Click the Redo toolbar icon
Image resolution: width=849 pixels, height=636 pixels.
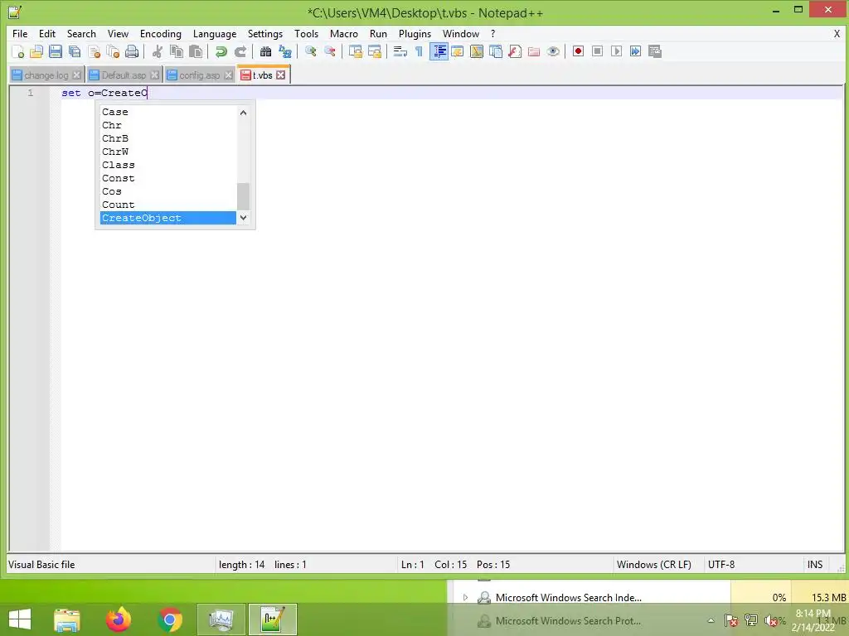240,51
